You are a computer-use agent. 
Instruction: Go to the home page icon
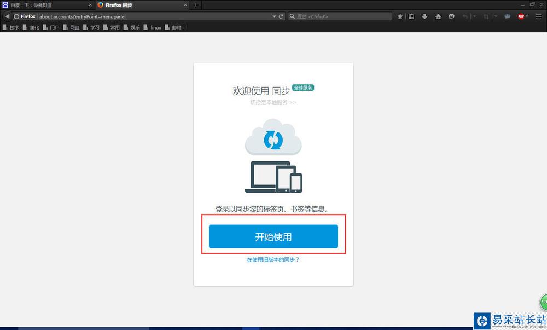438,16
